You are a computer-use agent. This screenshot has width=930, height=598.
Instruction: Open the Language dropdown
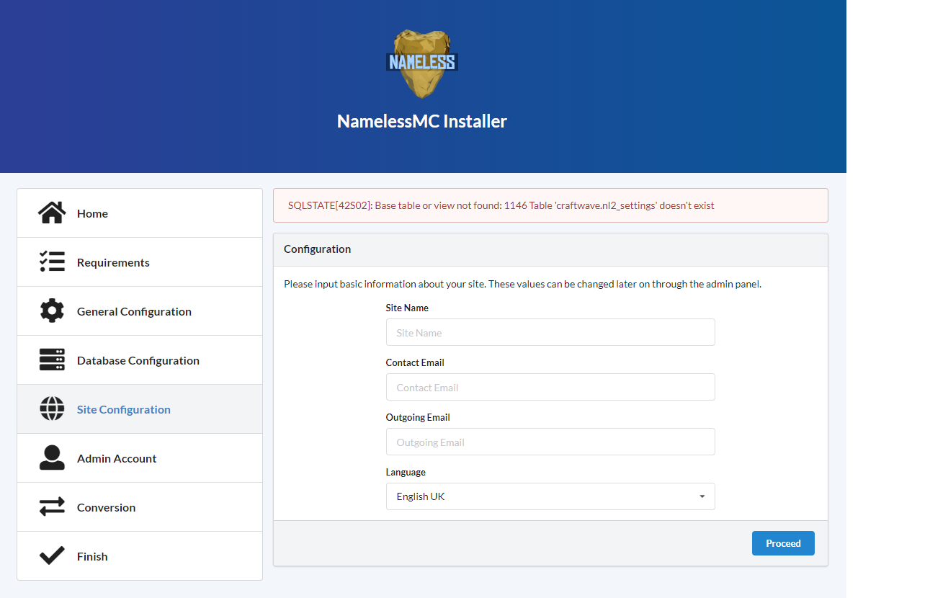click(x=550, y=496)
